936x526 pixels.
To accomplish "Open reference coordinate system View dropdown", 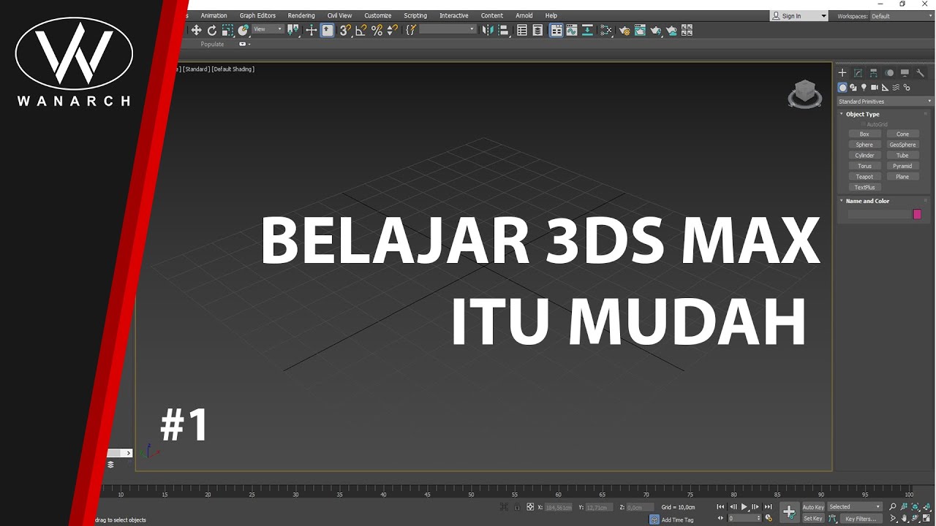I will (268, 29).
